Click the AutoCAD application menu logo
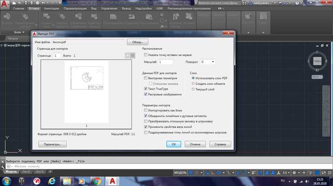 [x=5, y=5]
